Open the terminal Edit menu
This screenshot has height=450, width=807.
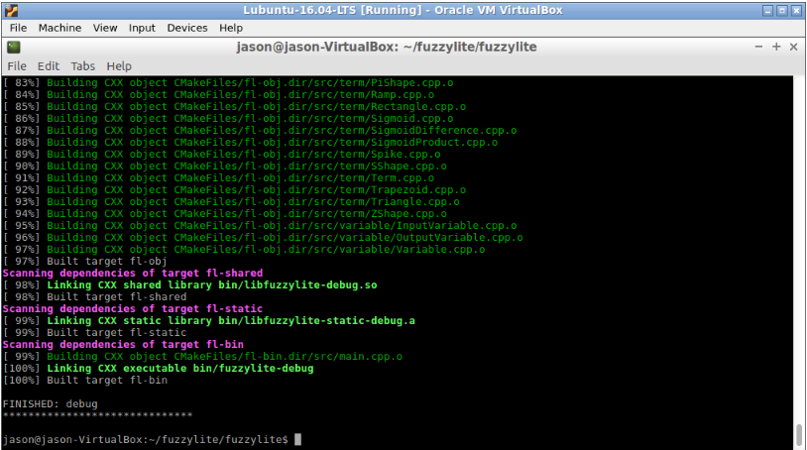(49, 66)
